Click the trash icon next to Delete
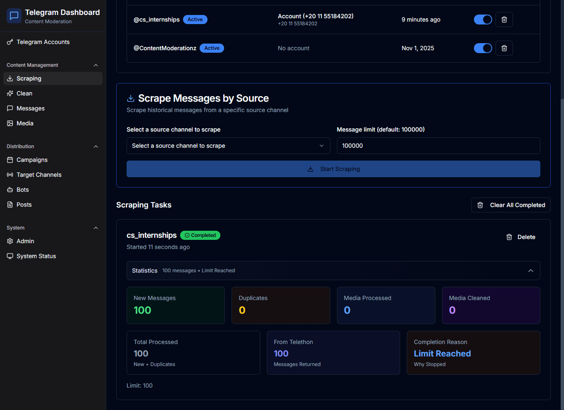The height and width of the screenshot is (410, 564). click(x=509, y=237)
